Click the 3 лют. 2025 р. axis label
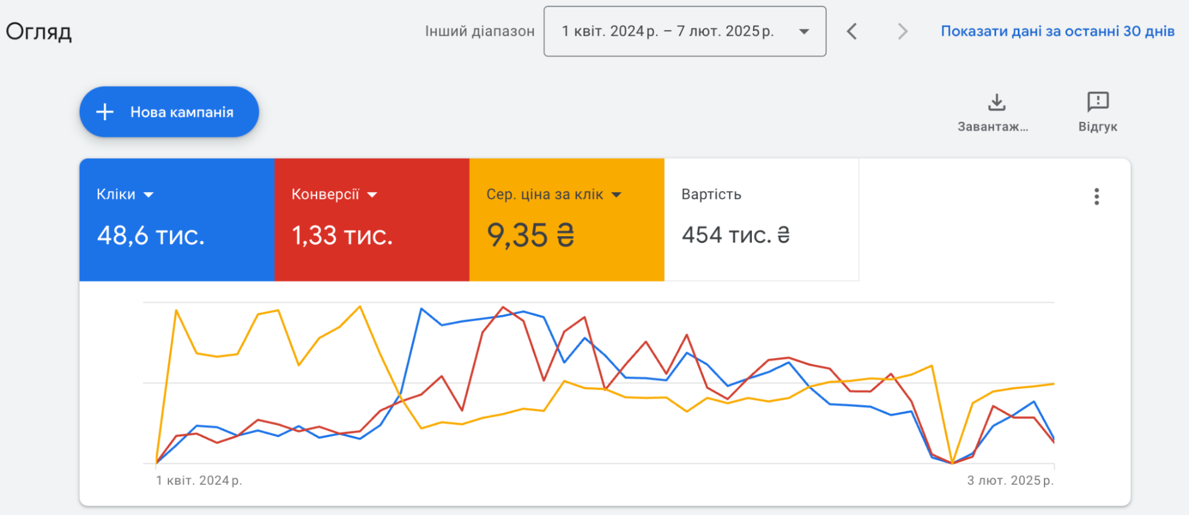This screenshot has height=515, width=1189. [1010, 481]
